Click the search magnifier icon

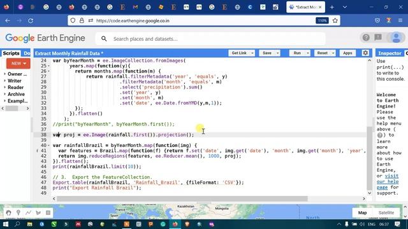coord(104,39)
